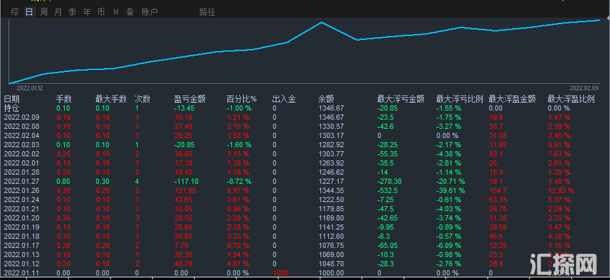Sort by the 日期 column header
This screenshot has height=280, width=610.
click(x=12, y=99)
